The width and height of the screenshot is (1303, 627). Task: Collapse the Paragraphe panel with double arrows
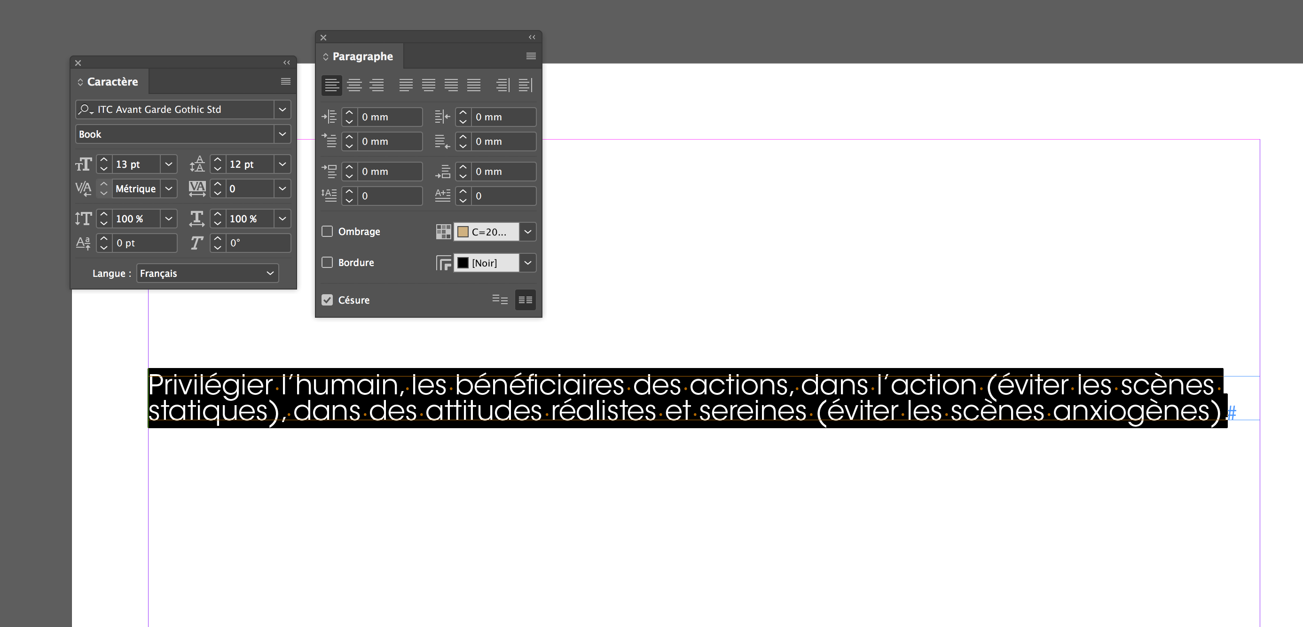pos(532,37)
